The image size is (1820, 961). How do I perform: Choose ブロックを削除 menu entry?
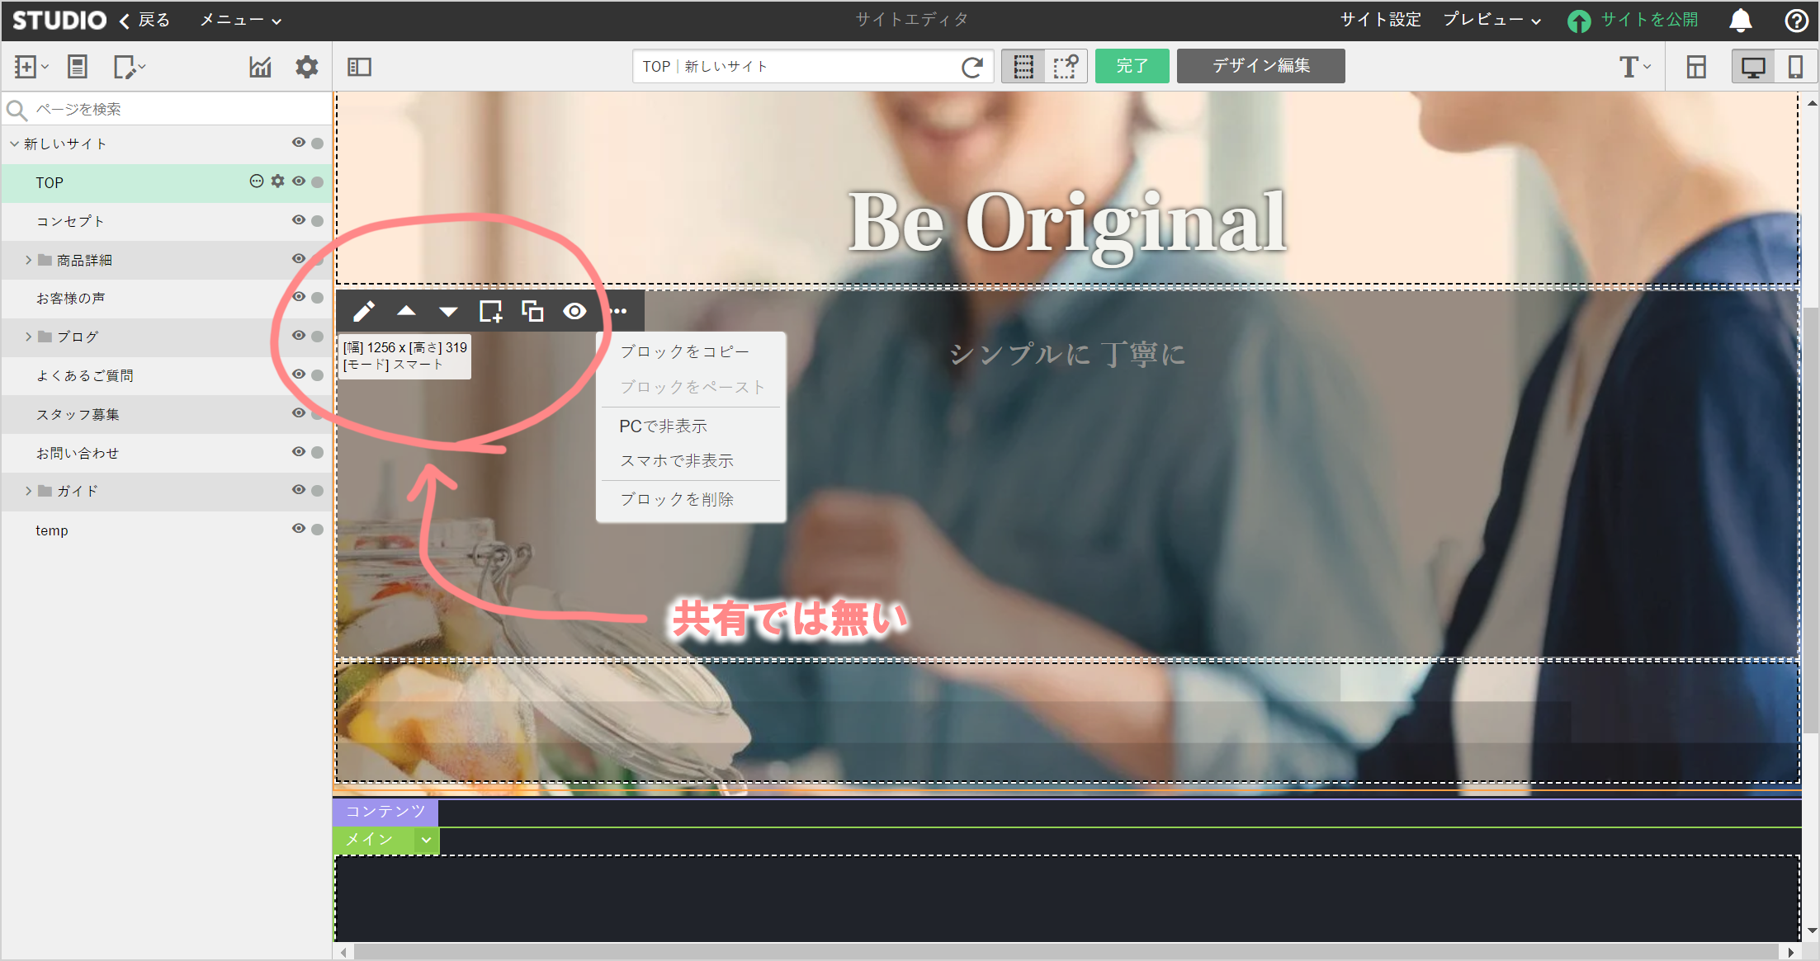(x=677, y=499)
